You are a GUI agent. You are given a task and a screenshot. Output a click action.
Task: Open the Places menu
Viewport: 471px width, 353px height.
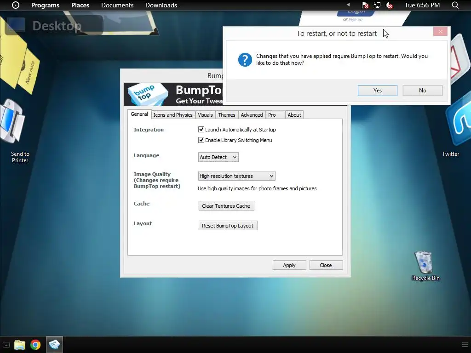80,5
